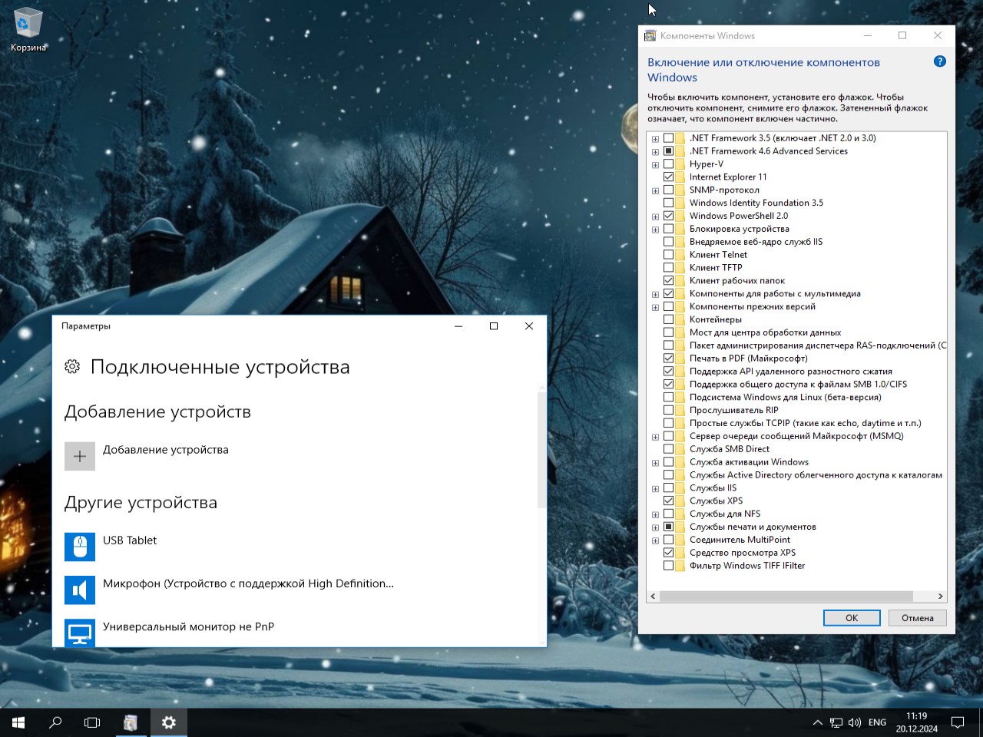
Task: Uncheck Печать в PDF (Майкрософт)
Action: pos(668,359)
